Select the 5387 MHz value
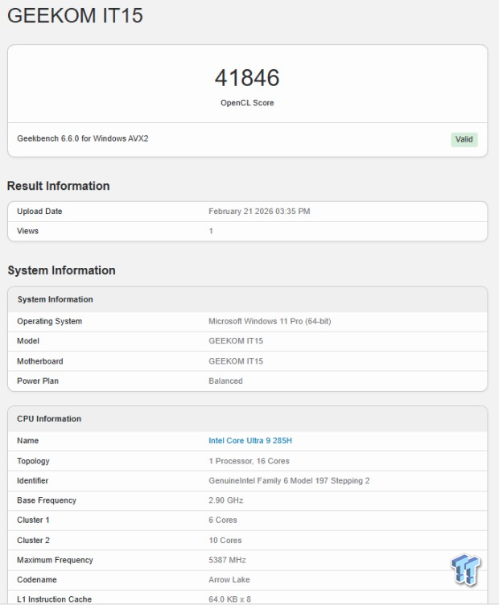Image resolution: width=499 pixels, height=605 pixels. tap(227, 560)
